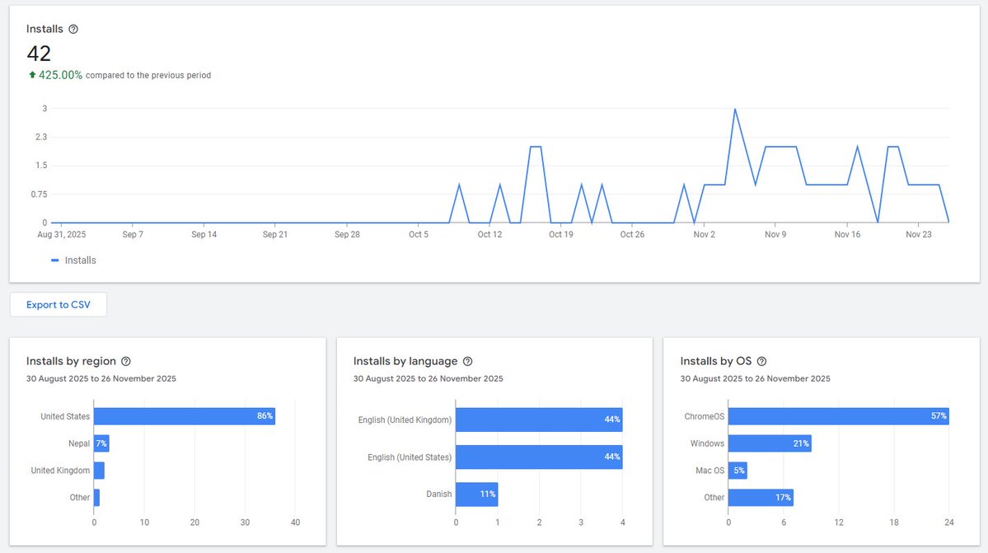Click the Nov 9 axis label

[775, 234]
